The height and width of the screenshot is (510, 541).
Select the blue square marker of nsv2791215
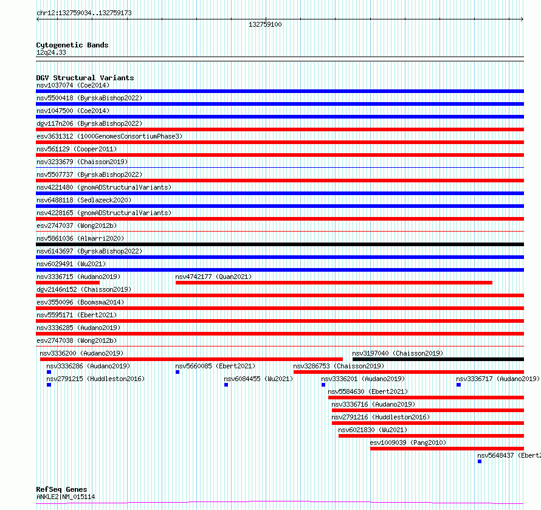[49, 385]
